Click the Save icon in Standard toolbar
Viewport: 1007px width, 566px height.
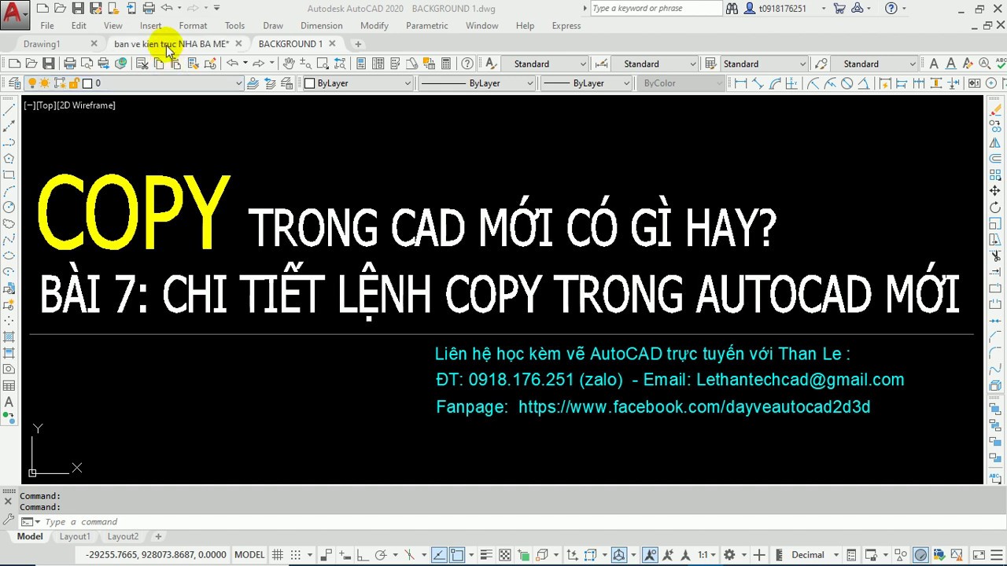point(49,64)
